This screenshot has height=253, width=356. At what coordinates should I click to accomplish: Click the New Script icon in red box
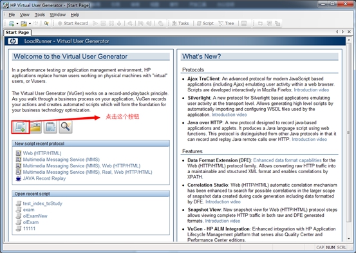coord(20,127)
